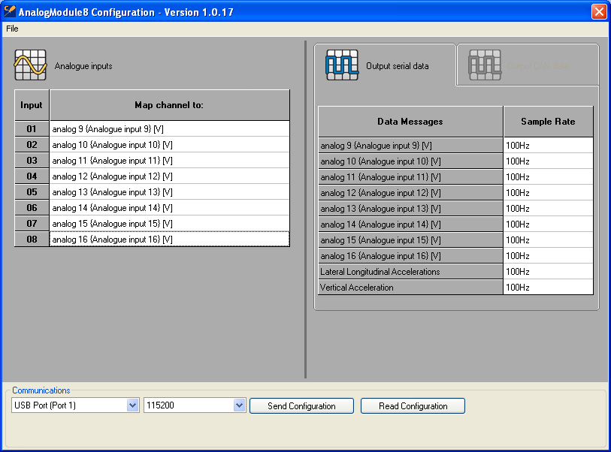Click the greyed Output CAN data icon

coord(485,65)
